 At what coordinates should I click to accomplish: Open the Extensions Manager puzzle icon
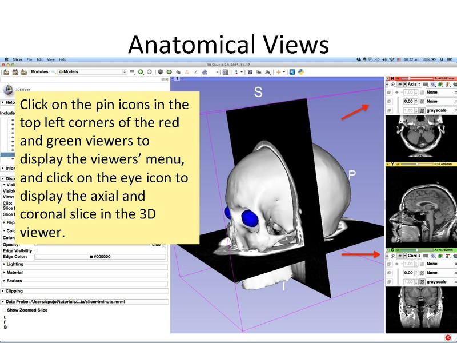(205, 71)
